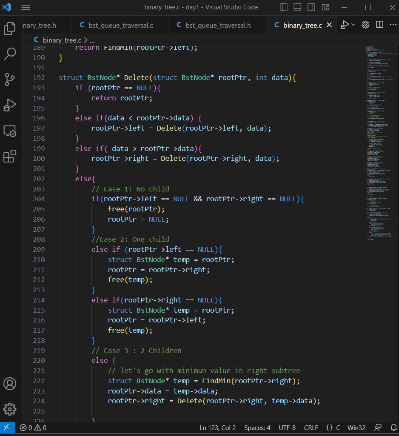Open the Remote Explorer view
Viewport: 399px width, 436px height.
pos(10,131)
